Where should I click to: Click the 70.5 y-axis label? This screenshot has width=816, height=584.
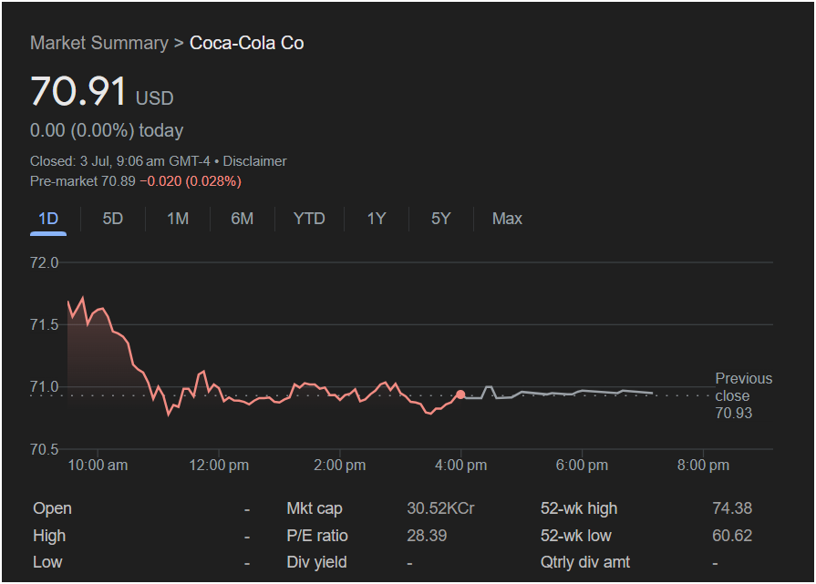point(45,449)
